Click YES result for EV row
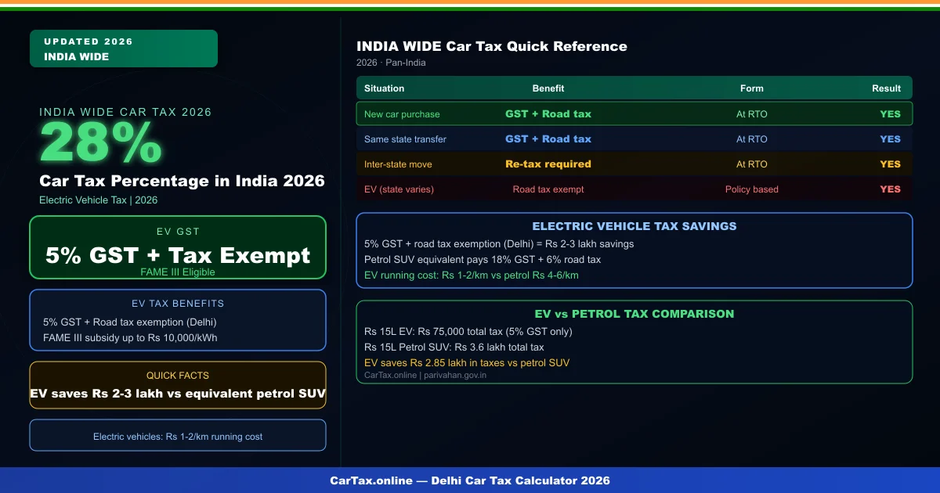The width and height of the screenshot is (940, 493). coord(891,189)
